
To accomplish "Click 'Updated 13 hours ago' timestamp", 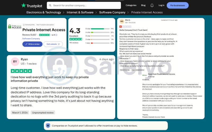I will click(169, 20).
